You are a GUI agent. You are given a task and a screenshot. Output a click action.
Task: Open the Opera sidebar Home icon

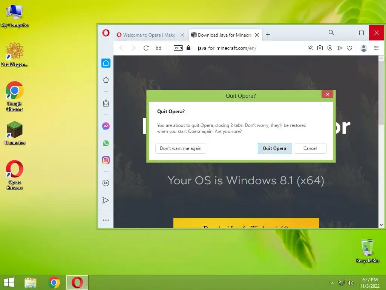pos(106,63)
